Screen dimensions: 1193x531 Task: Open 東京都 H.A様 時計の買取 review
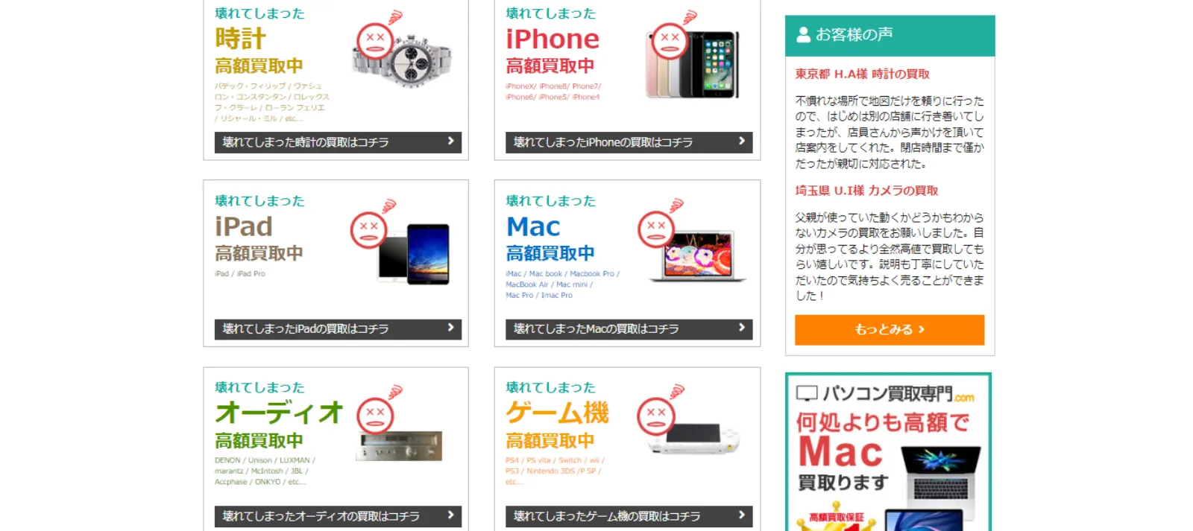pyautogui.click(x=863, y=74)
